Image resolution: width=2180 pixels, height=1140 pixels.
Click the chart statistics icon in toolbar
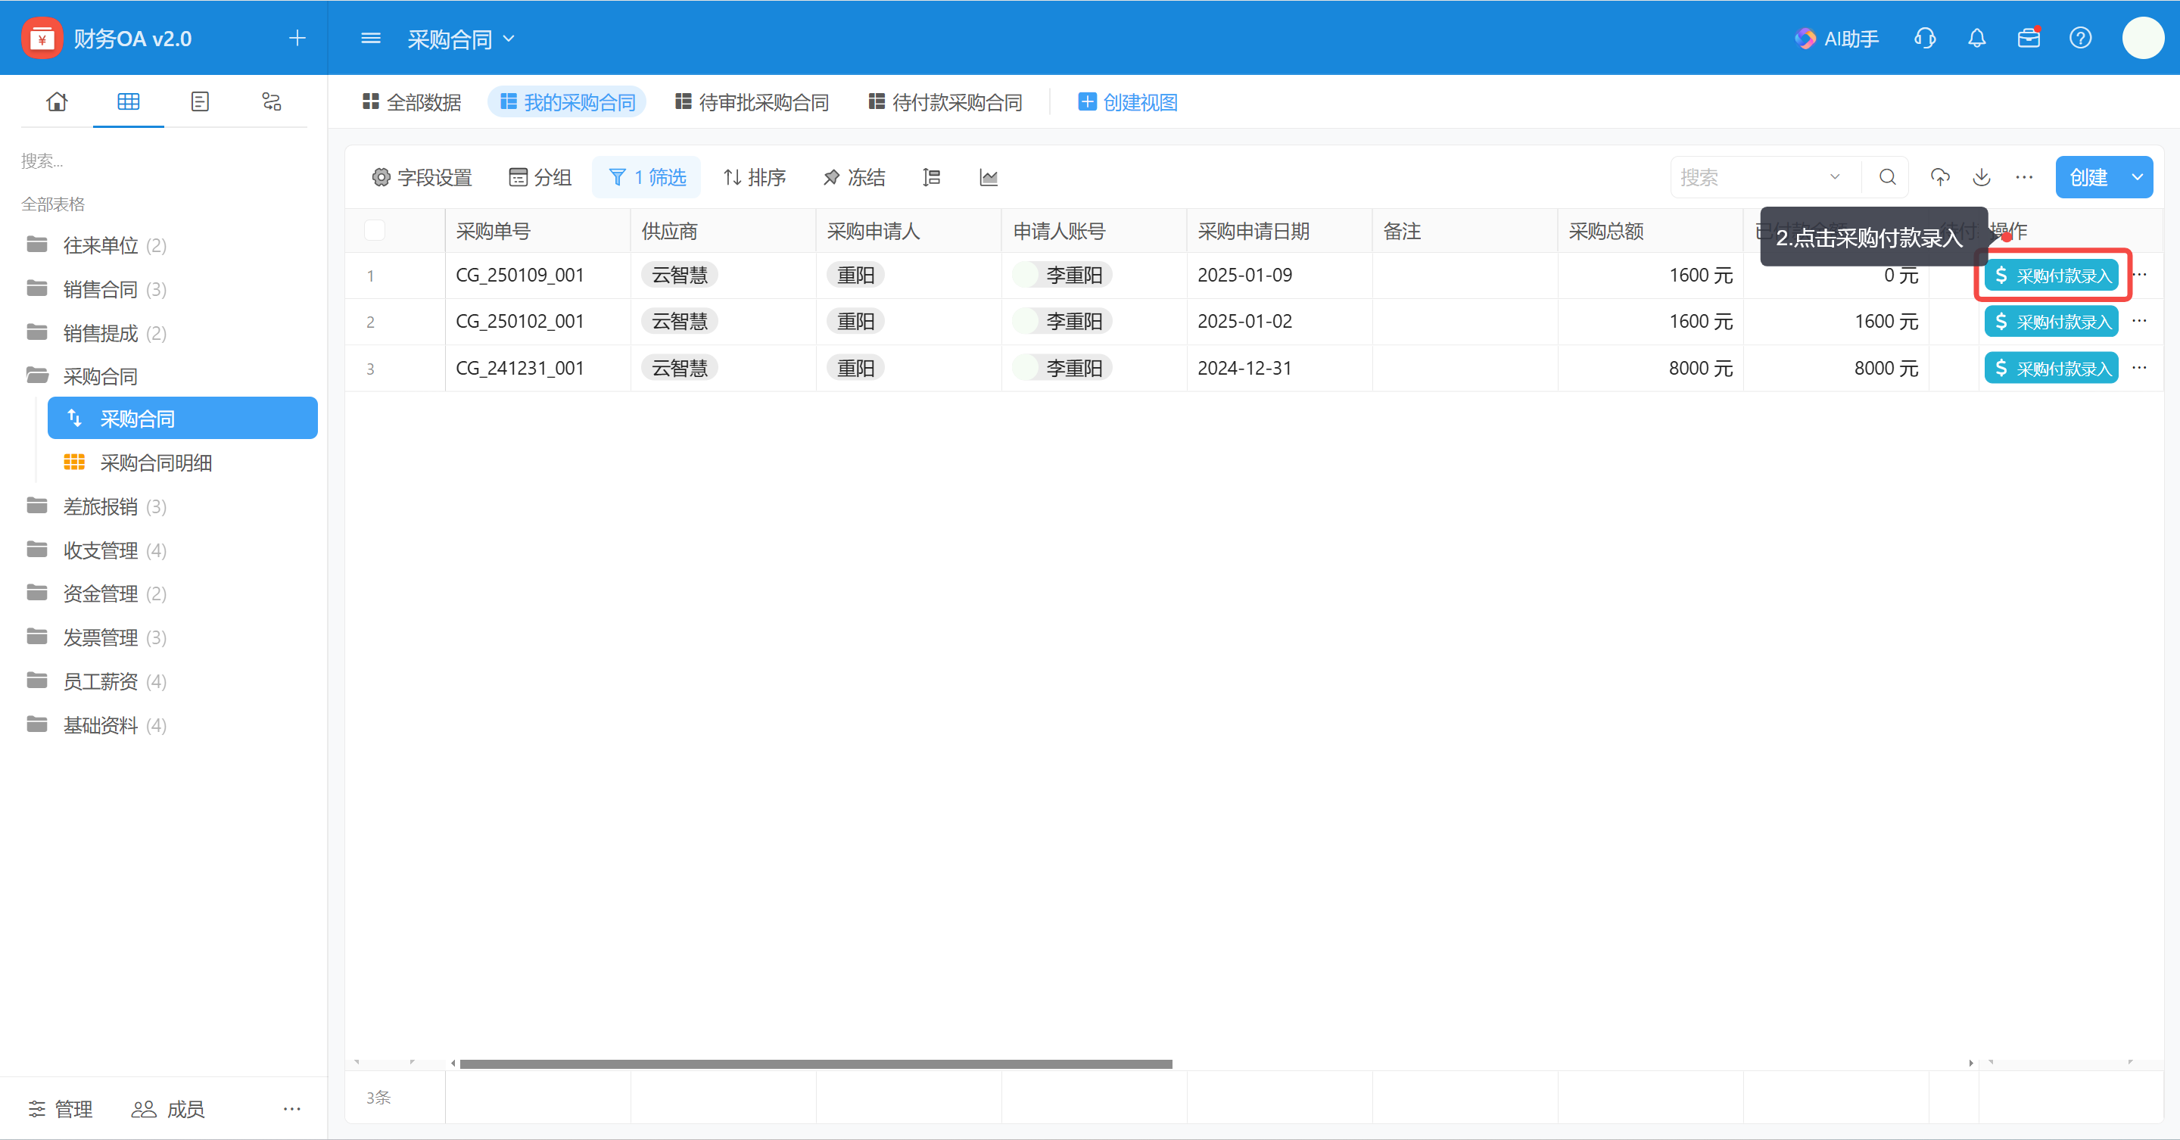[x=989, y=177]
